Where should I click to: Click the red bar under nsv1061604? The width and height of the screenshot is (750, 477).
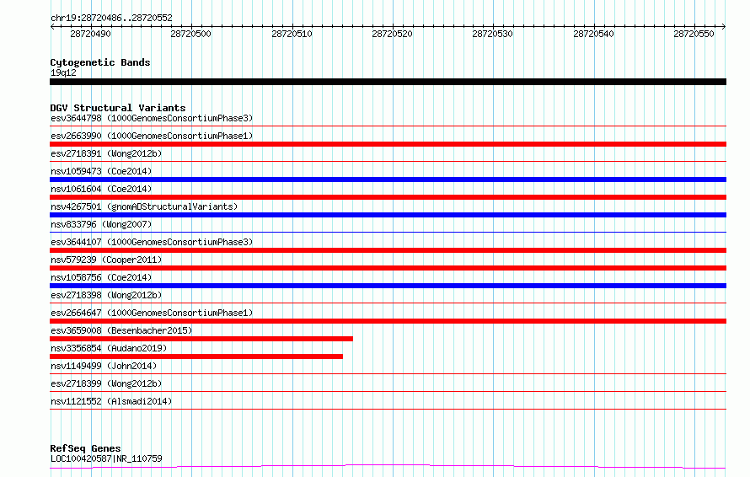click(x=388, y=197)
